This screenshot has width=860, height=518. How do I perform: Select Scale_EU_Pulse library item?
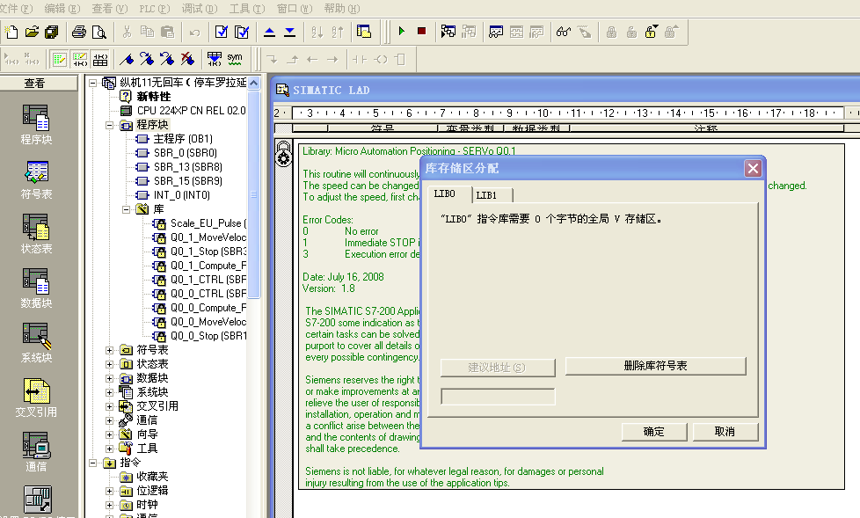coord(208,223)
